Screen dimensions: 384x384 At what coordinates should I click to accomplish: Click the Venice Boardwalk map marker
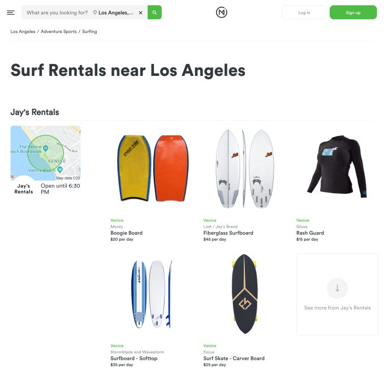pos(46,148)
